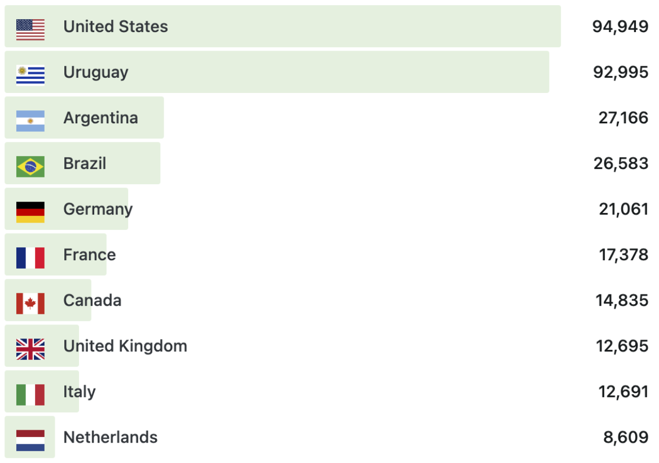659x463 pixels.
Task: Click the Italy 12,691 value
Action: [x=623, y=392]
